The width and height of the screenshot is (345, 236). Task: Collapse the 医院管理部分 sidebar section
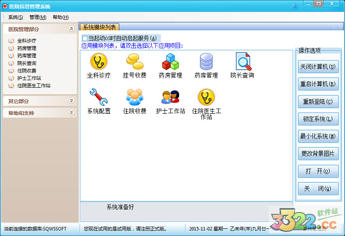[71, 29]
